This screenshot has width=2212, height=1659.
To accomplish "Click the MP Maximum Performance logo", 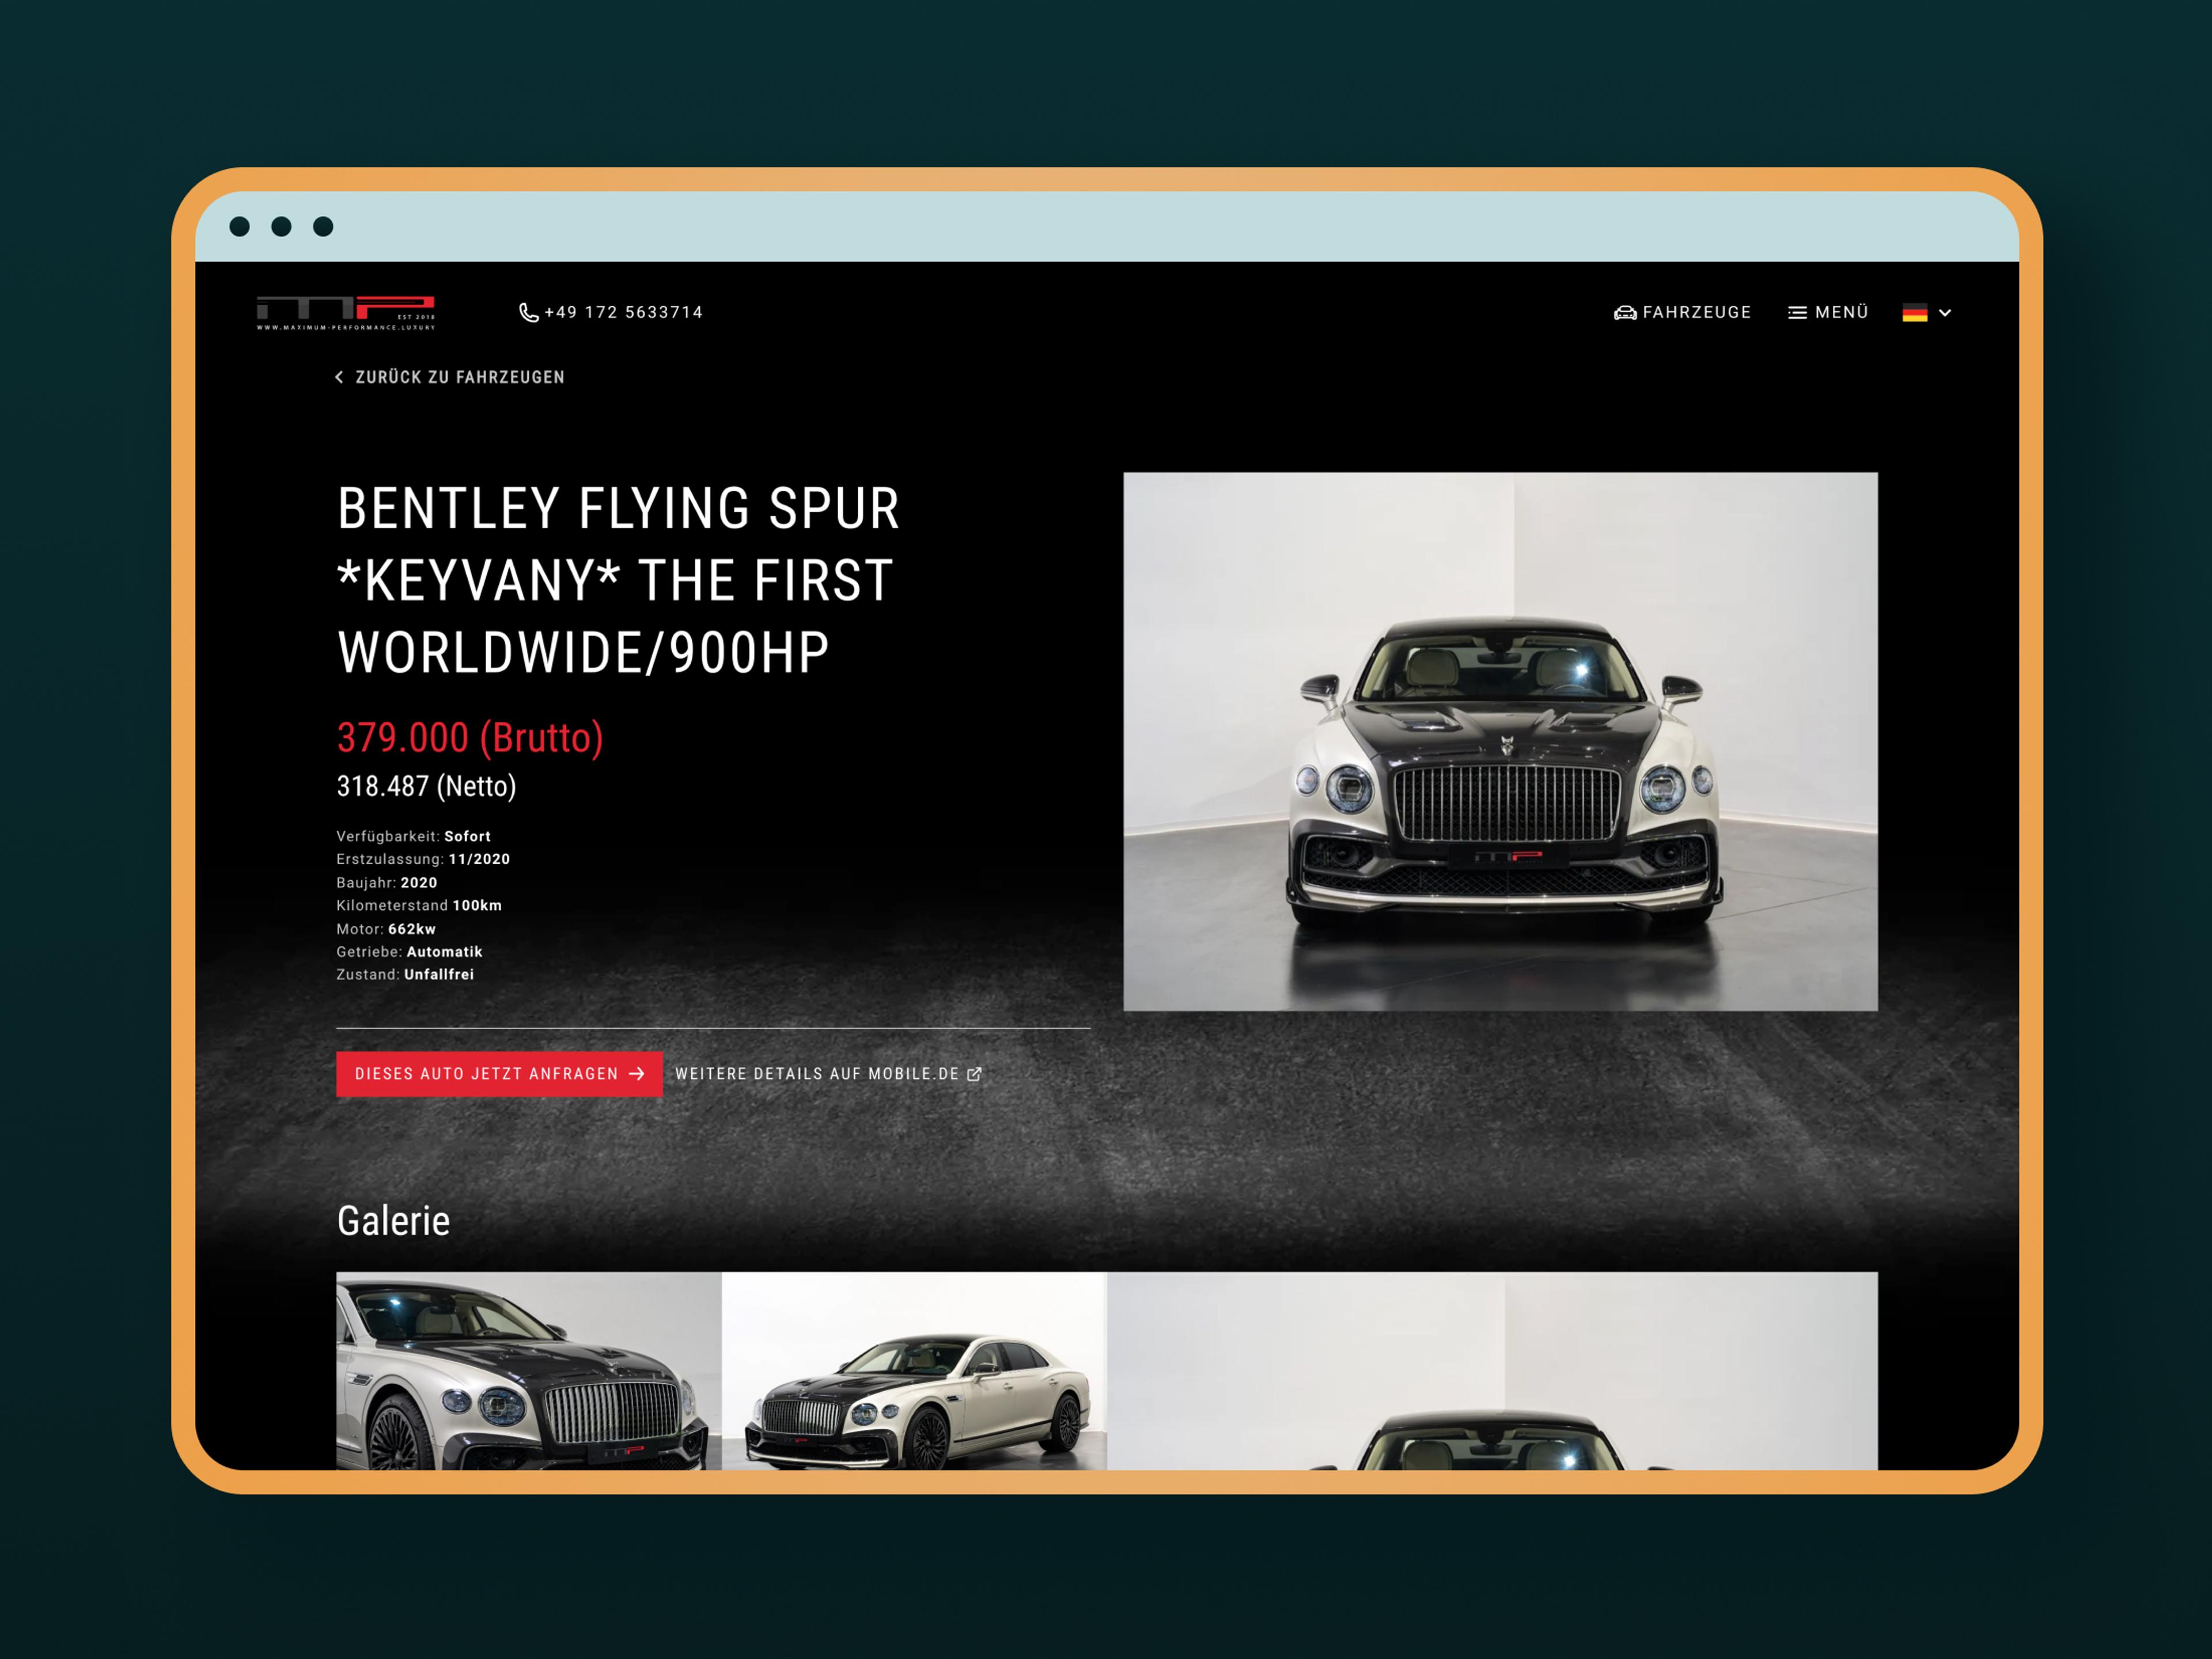I will 345,312.
